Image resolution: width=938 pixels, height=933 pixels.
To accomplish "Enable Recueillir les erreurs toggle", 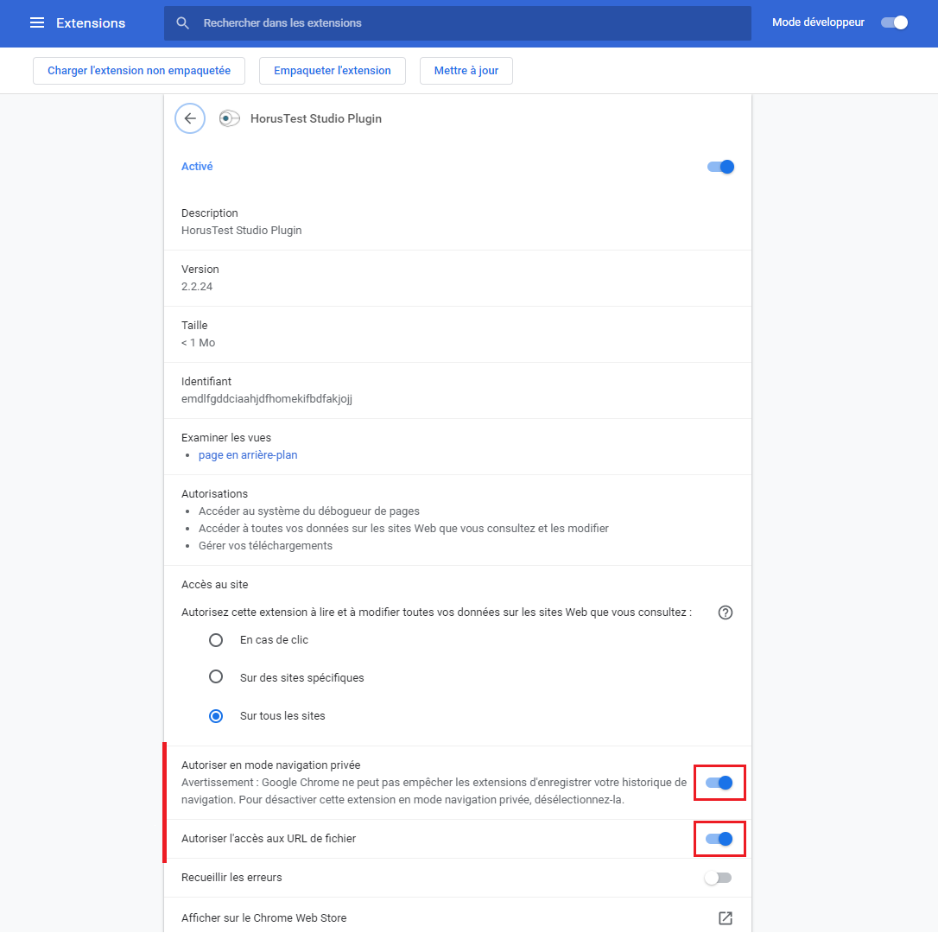I will tap(718, 878).
